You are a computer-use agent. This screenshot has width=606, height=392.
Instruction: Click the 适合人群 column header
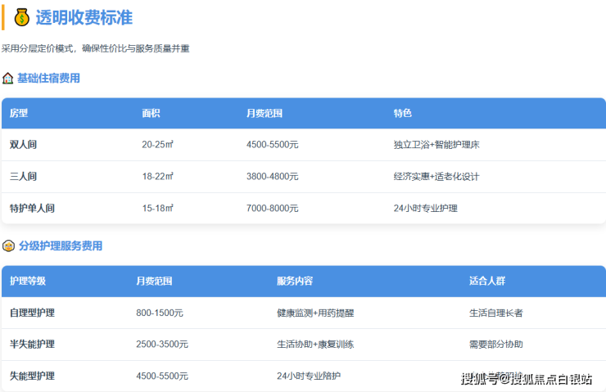(487, 281)
